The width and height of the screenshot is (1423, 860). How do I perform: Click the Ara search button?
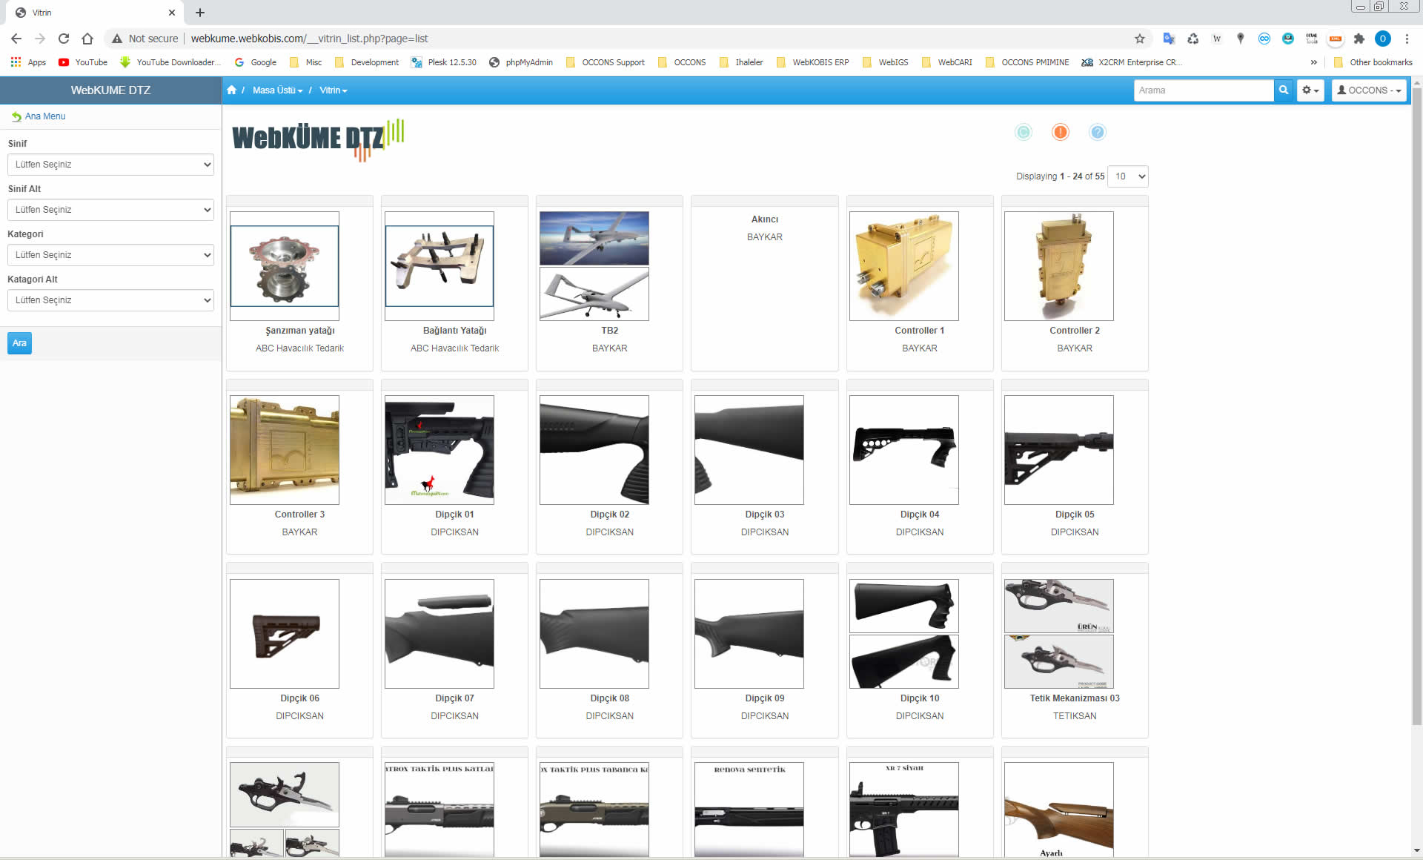tap(19, 343)
